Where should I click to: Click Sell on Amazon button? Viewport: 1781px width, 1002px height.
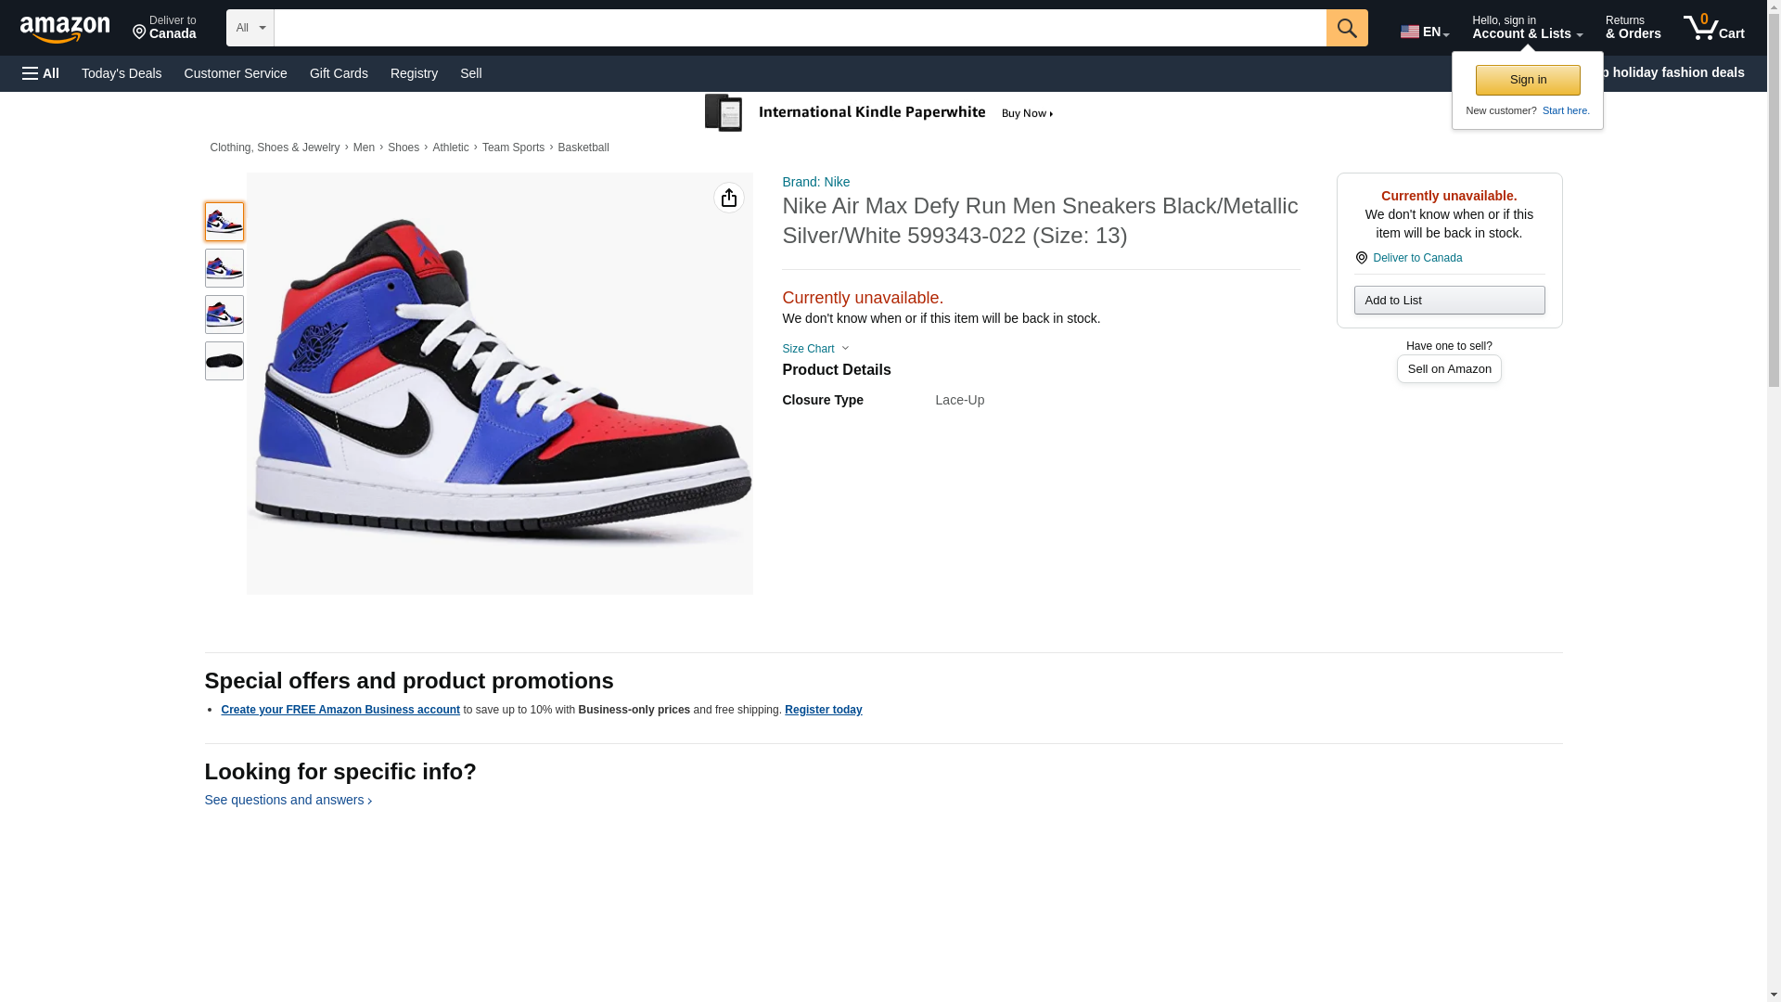click(1448, 369)
